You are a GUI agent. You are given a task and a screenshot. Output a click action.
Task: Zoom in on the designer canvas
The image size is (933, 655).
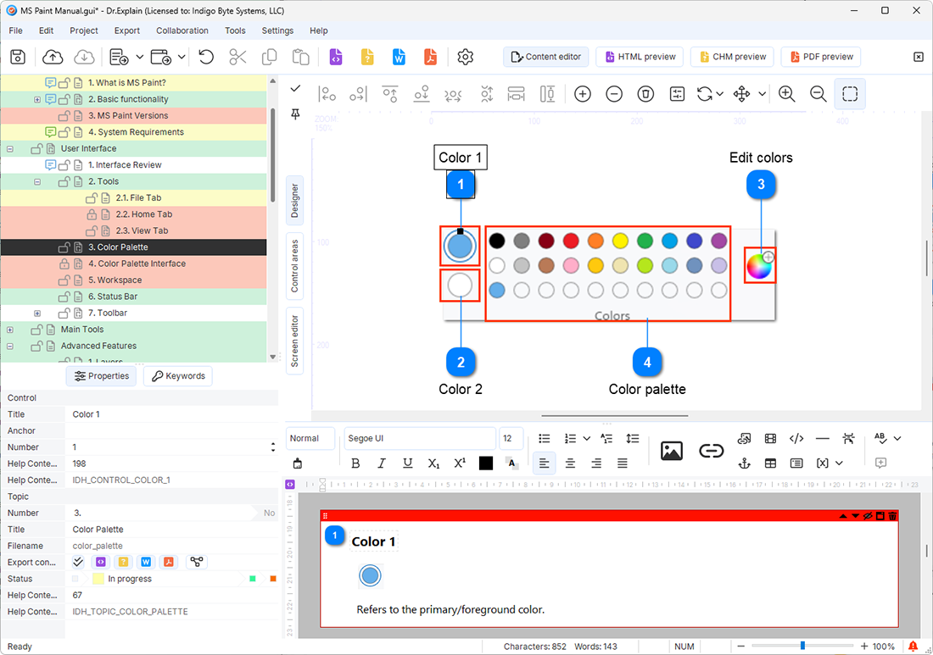coord(786,94)
